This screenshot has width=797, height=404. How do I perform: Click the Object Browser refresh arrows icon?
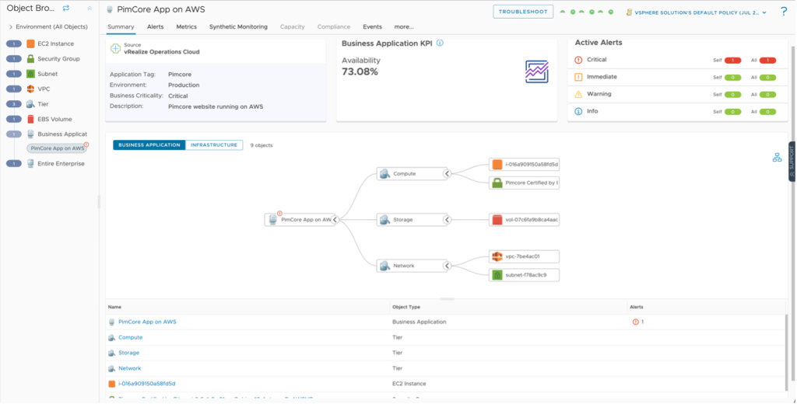click(x=66, y=8)
